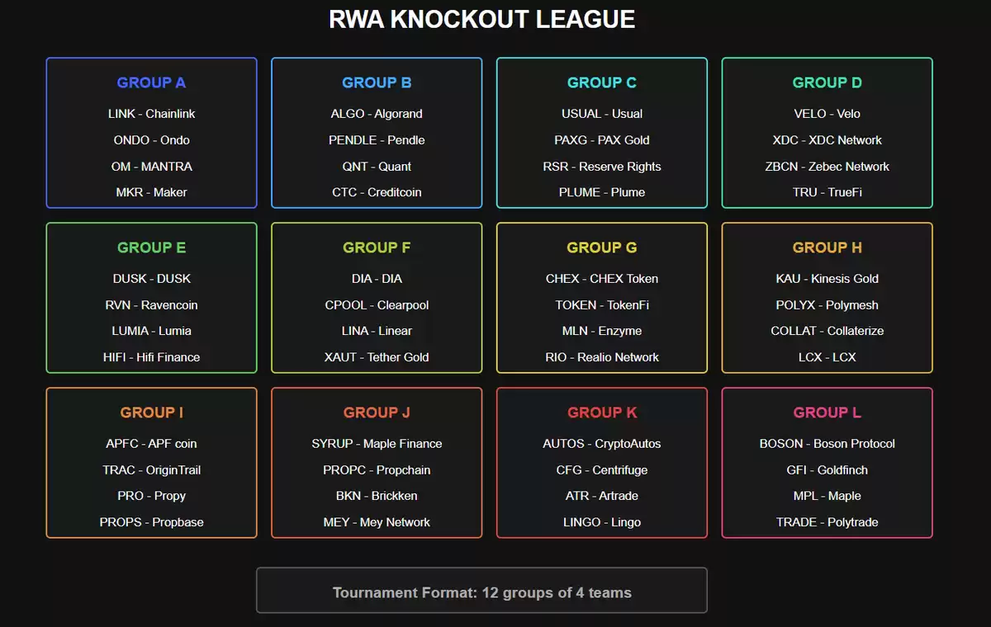Click the LINK - Chainlink entry
This screenshot has height=627, width=991.
151,114
